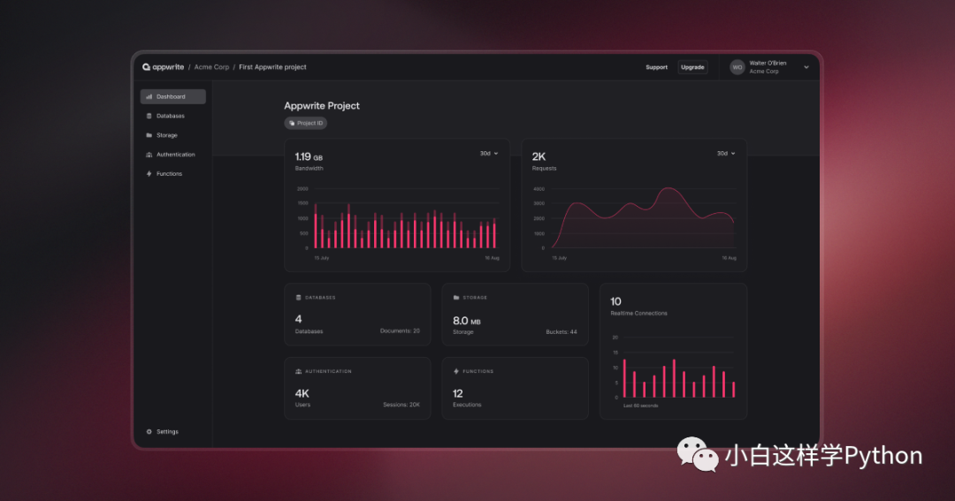Click the Sessions: 20K text
This screenshot has height=501, width=955.
(x=401, y=404)
